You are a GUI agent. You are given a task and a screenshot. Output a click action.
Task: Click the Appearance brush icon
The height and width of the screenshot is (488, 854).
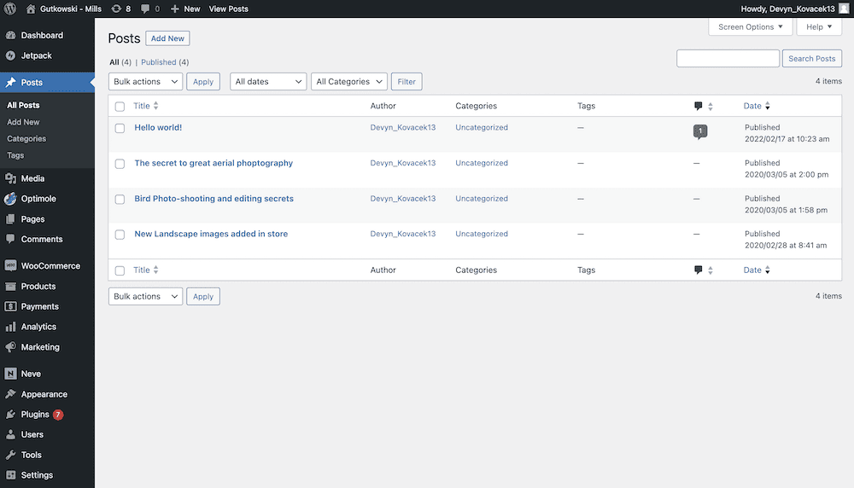[x=10, y=394]
